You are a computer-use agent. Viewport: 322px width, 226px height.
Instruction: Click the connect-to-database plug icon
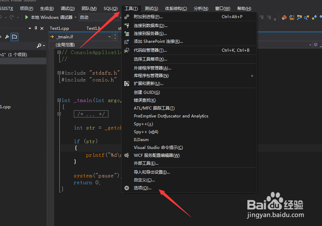[x=127, y=25]
